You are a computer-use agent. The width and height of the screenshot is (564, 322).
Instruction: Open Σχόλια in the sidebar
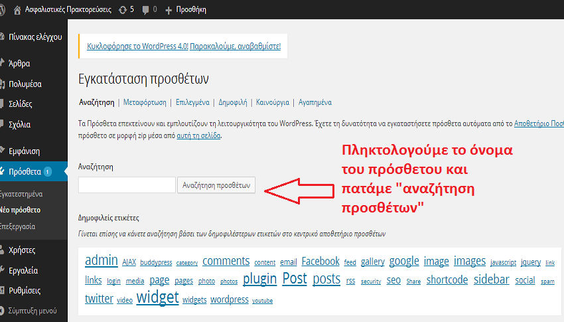[x=19, y=124]
